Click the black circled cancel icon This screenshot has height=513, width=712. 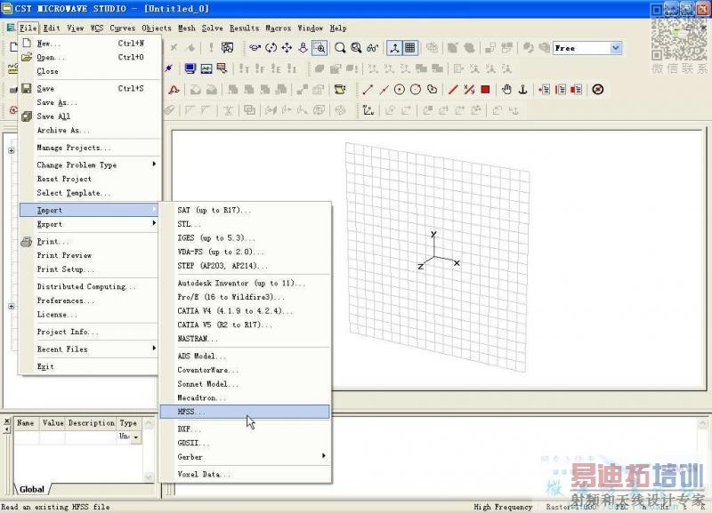pyautogui.click(x=598, y=90)
